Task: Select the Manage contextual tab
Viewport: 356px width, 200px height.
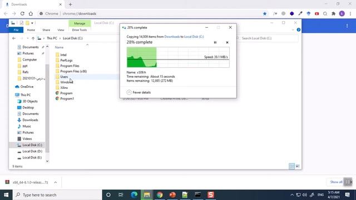Action: 80,23
